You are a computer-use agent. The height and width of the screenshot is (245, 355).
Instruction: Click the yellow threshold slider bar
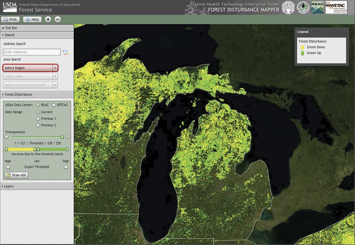click(x=20, y=149)
